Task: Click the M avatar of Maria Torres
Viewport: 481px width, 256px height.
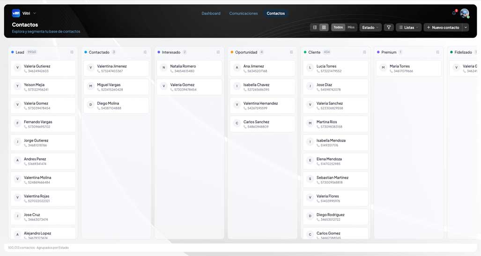Action: tap(383, 67)
